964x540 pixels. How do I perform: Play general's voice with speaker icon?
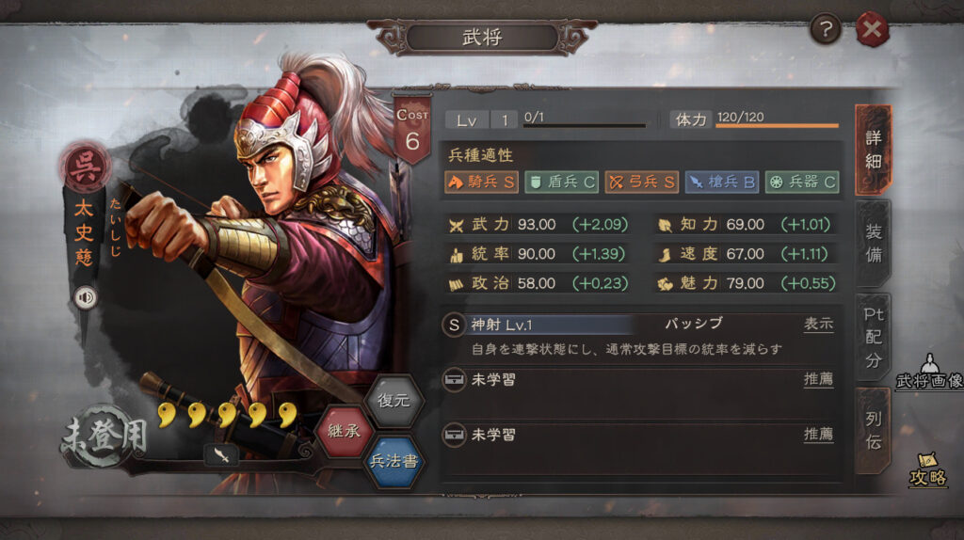pyautogui.click(x=86, y=298)
